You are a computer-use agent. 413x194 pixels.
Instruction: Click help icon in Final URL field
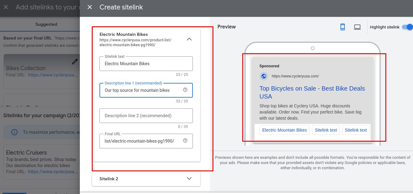pyautogui.click(x=185, y=141)
